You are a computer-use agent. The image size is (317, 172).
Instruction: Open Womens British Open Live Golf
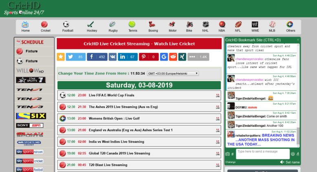point(139,118)
